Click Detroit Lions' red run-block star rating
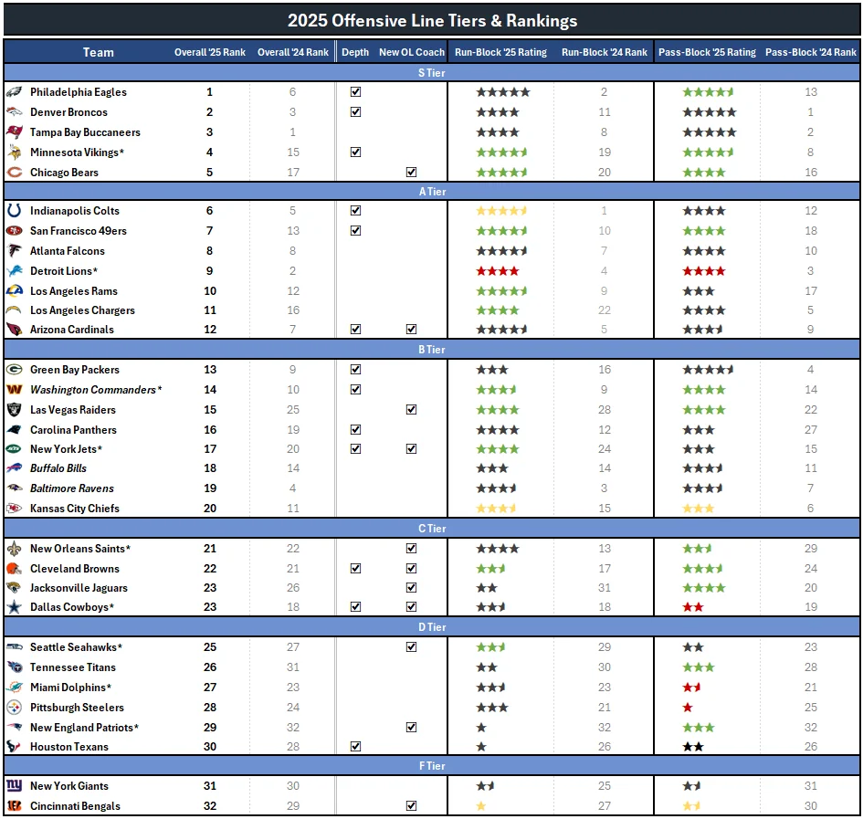Viewport: 863px width, 819px height. point(497,271)
